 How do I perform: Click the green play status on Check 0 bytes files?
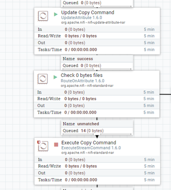(55, 77)
